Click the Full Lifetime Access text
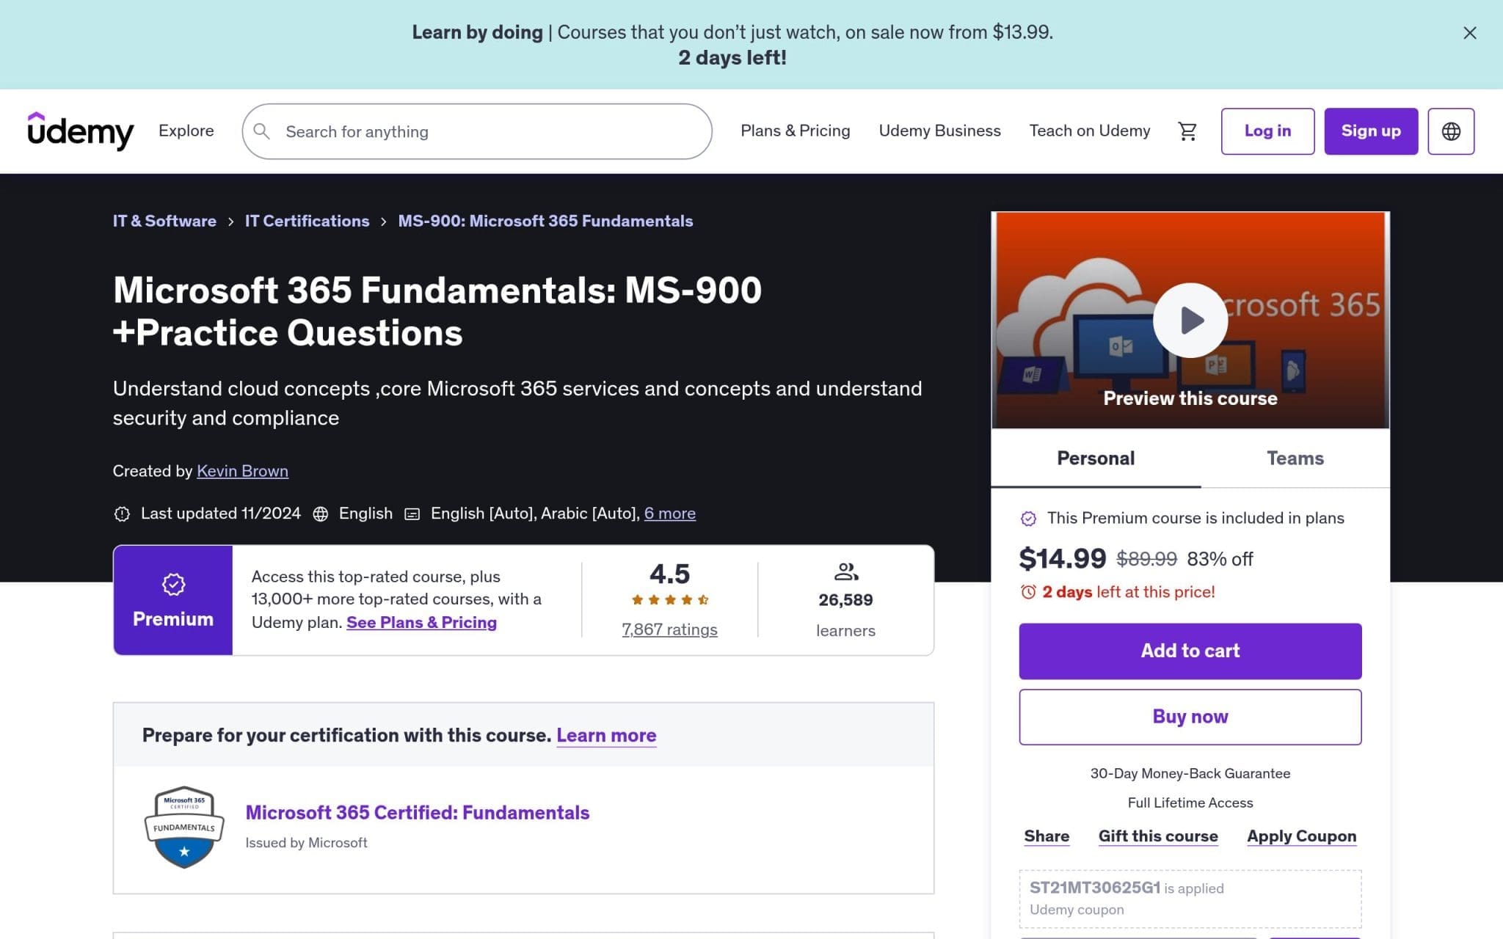 click(1190, 803)
